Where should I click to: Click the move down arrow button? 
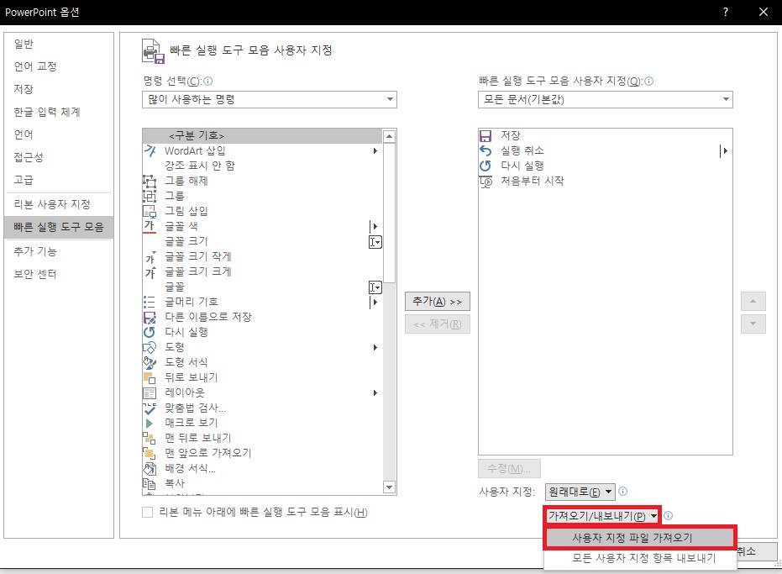[753, 324]
